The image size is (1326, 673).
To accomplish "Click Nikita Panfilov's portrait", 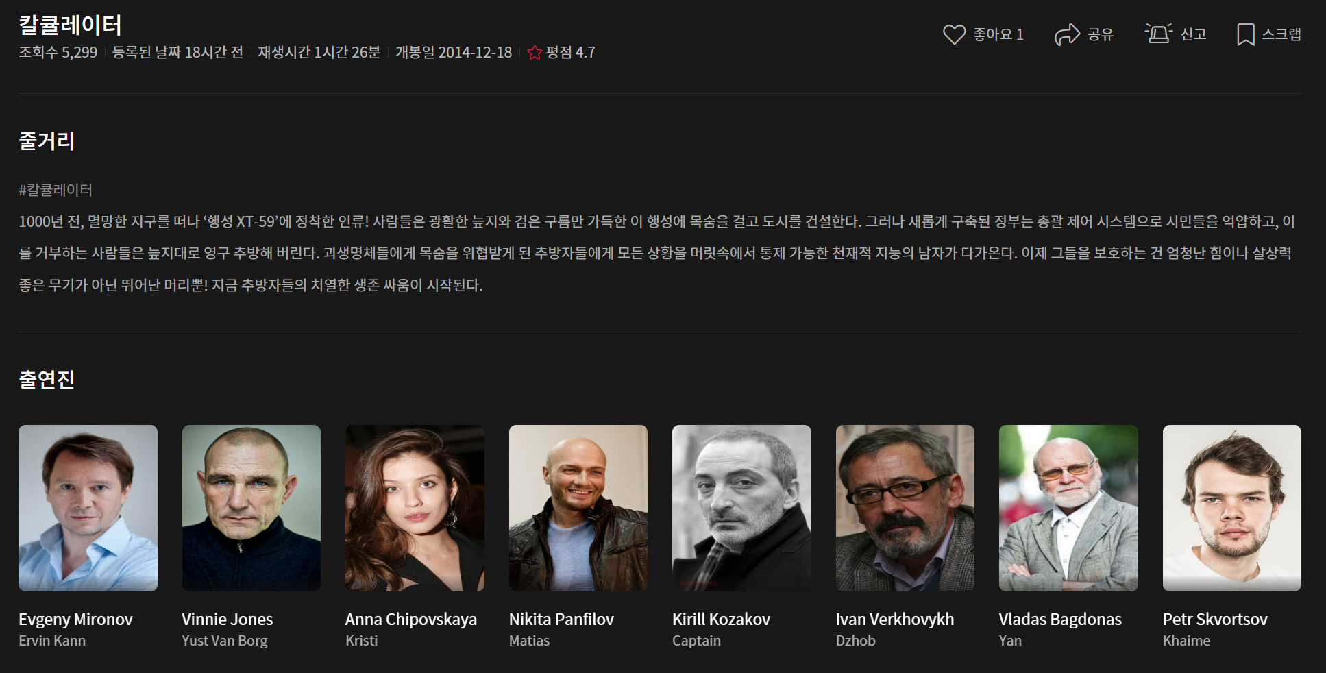I will coord(578,508).
